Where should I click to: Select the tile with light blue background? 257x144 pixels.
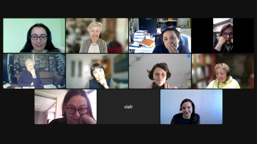pyautogui.click(x=191, y=106)
